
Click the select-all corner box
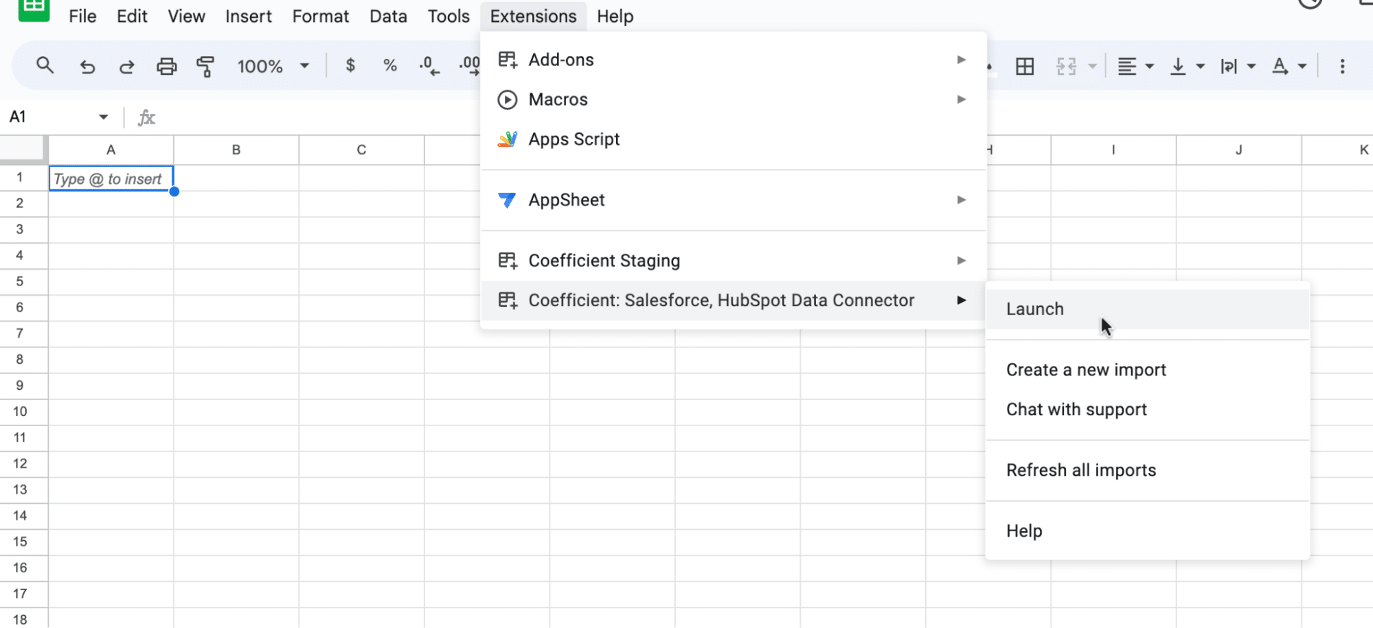pos(23,150)
